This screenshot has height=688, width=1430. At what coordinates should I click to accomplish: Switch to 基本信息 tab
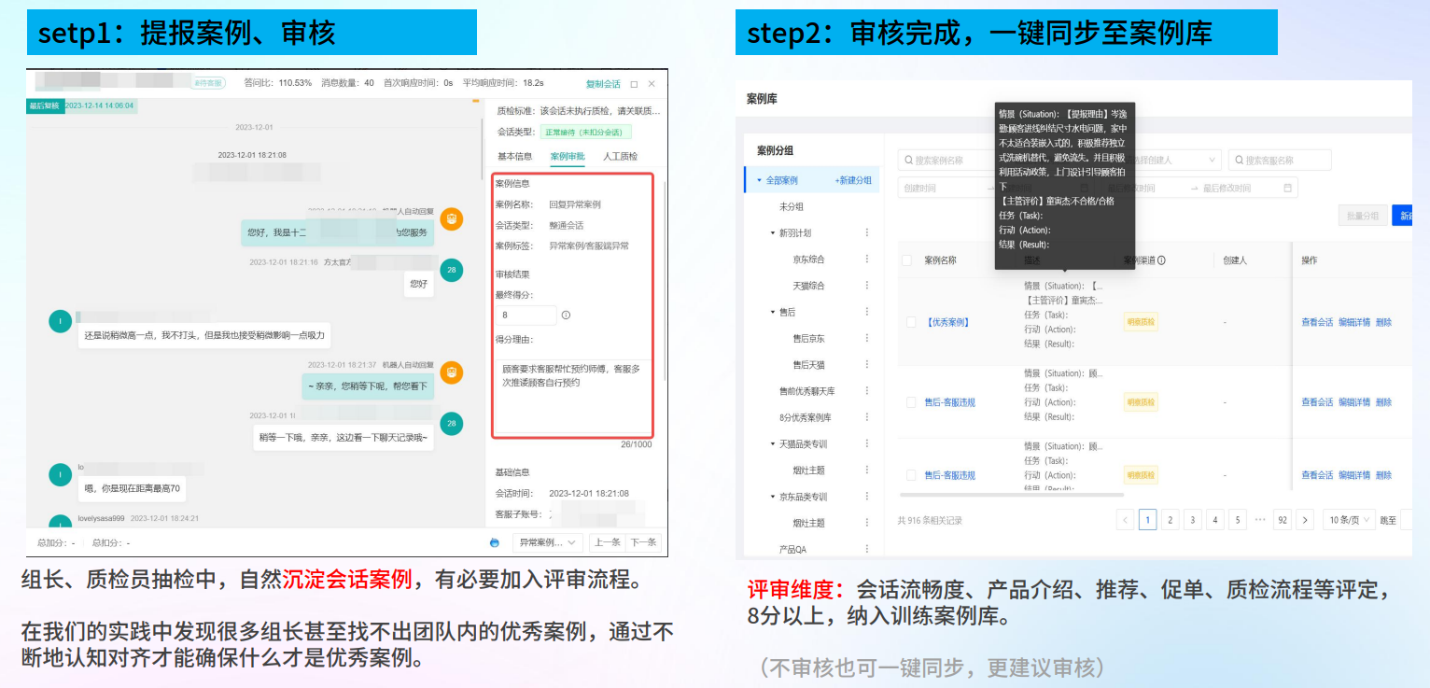click(515, 156)
